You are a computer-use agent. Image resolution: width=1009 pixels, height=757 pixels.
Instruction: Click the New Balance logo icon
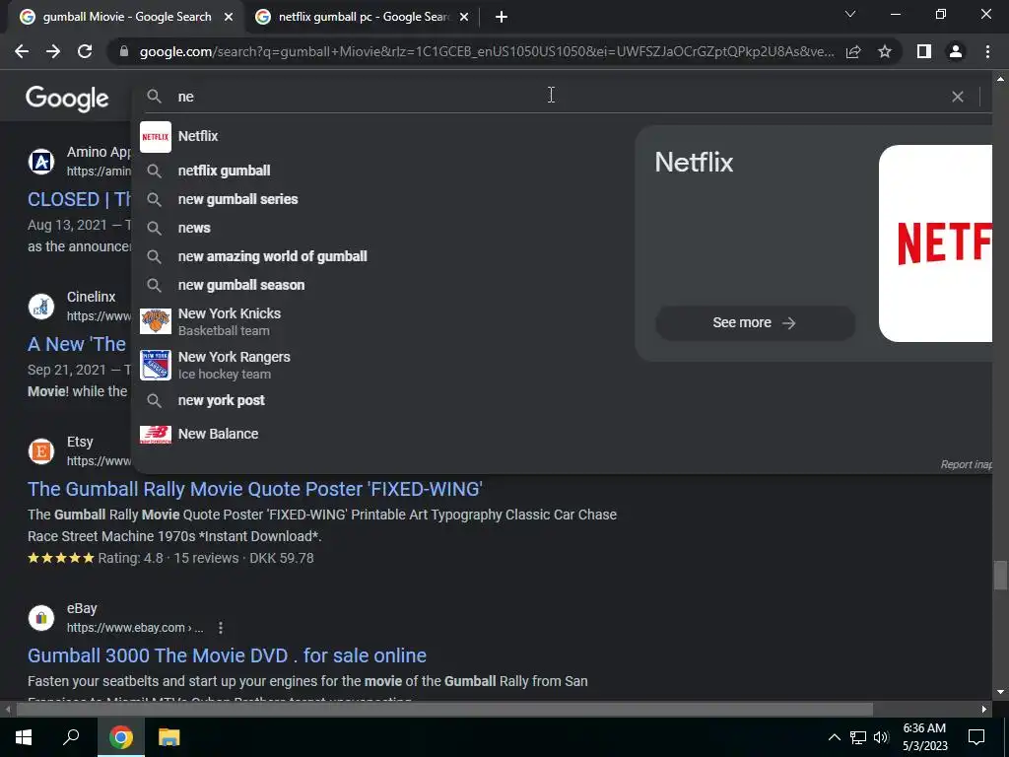155,434
